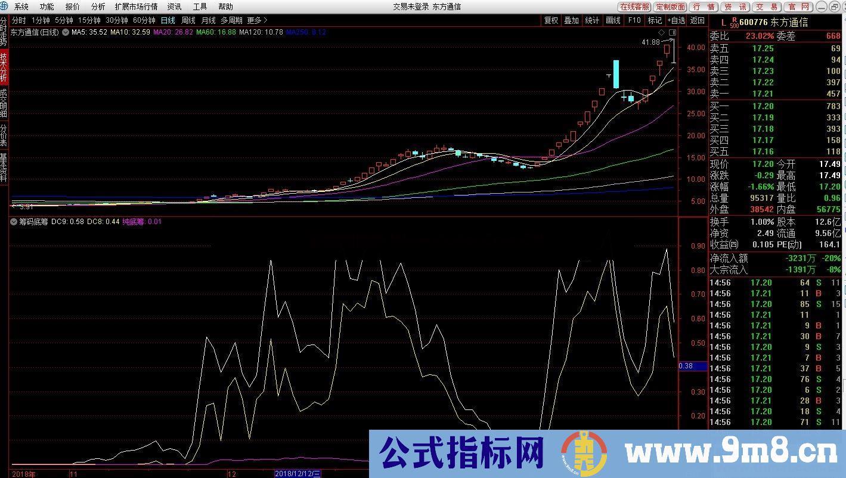This screenshot has width=846, height=478.
Task: Toggle the quote panel layout icon beside the diamond
Action: [673, 33]
